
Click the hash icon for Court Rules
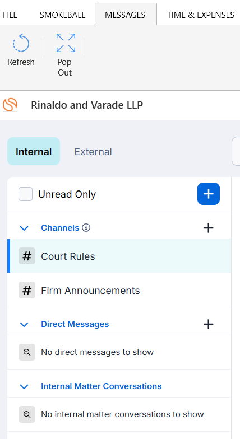pos(27,256)
